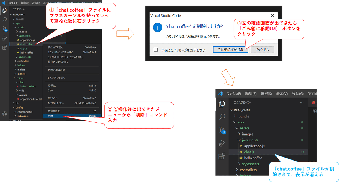Open 移動(G) menu in the badge-27 VS Code window
339x182 pixels.
tap(298, 94)
